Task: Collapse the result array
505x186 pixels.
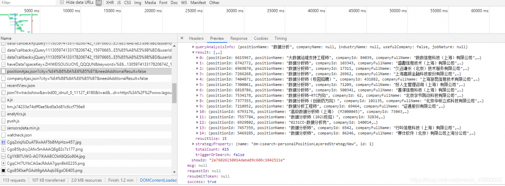Action: pyautogui.click(x=193, y=52)
